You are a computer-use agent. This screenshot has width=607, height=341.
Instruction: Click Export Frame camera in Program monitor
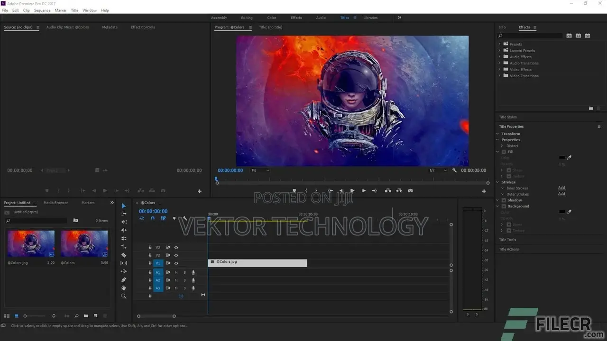pos(410,191)
